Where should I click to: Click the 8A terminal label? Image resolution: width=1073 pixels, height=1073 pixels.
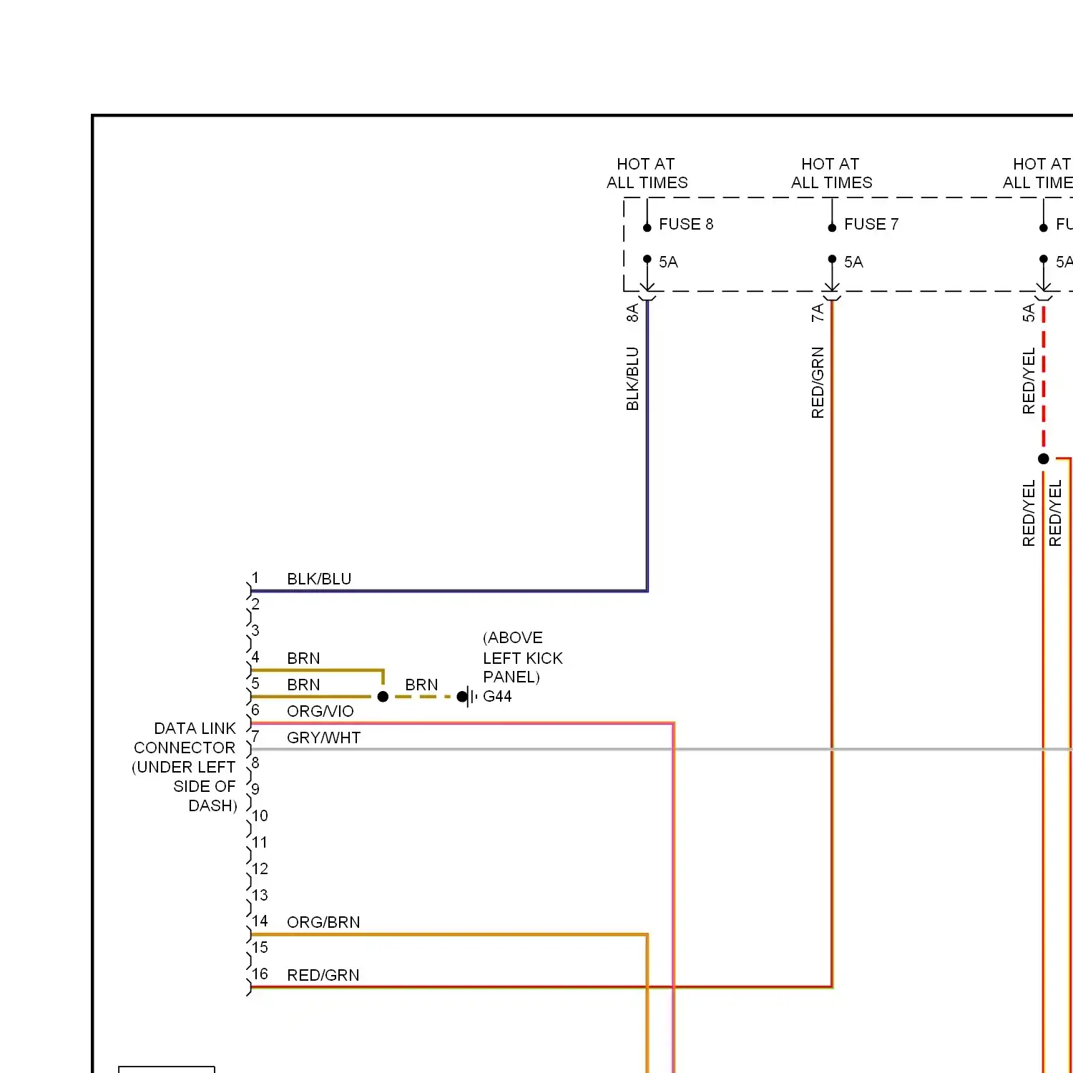pos(632,313)
